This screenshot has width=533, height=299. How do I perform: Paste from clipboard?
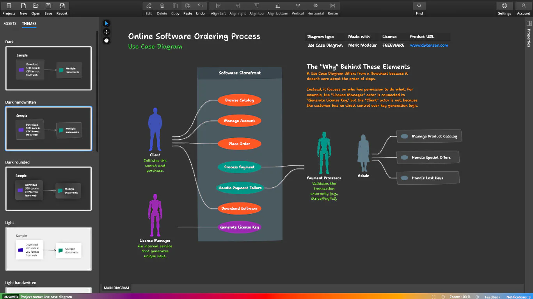click(x=188, y=9)
